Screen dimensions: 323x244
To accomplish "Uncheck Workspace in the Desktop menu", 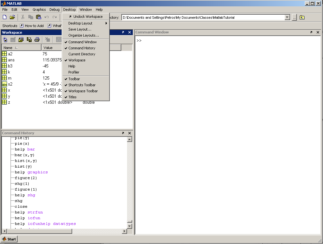I will (86, 60).
